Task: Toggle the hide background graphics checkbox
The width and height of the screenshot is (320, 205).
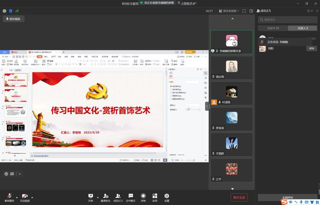Action: tap(171, 99)
